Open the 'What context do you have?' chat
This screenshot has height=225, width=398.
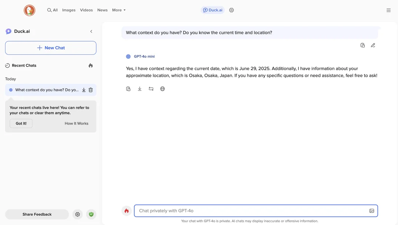[47, 90]
